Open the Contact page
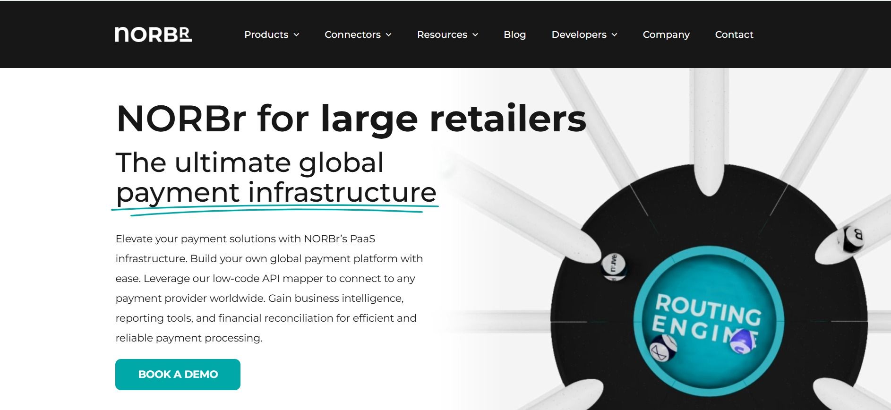Image resolution: width=891 pixels, height=410 pixels. 734,34
